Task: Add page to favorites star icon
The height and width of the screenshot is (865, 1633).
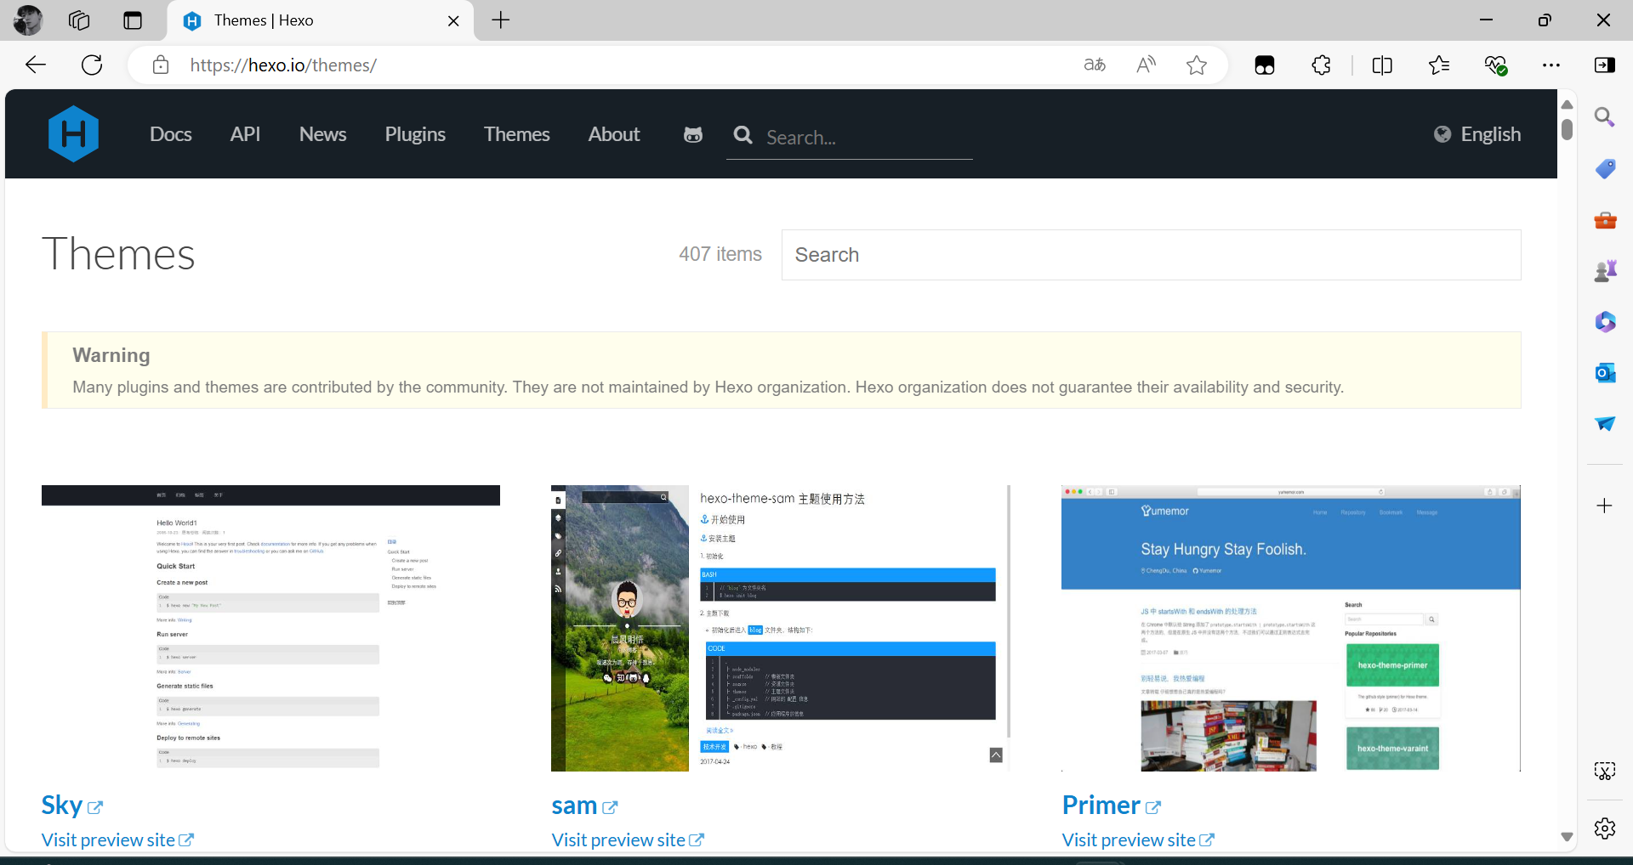Action: click(x=1197, y=65)
